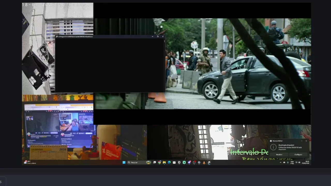This screenshot has height=186, width=331.
Task: Maximize the black console window
Action: point(158,36)
